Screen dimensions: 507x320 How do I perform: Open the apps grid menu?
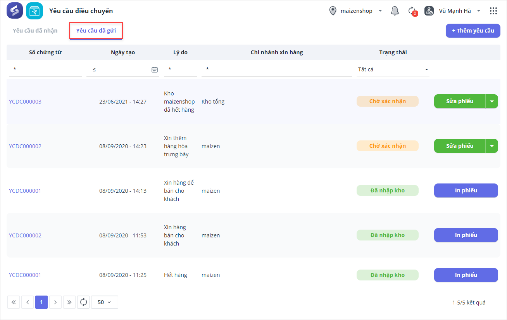pyautogui.click(x=493, y=11)
